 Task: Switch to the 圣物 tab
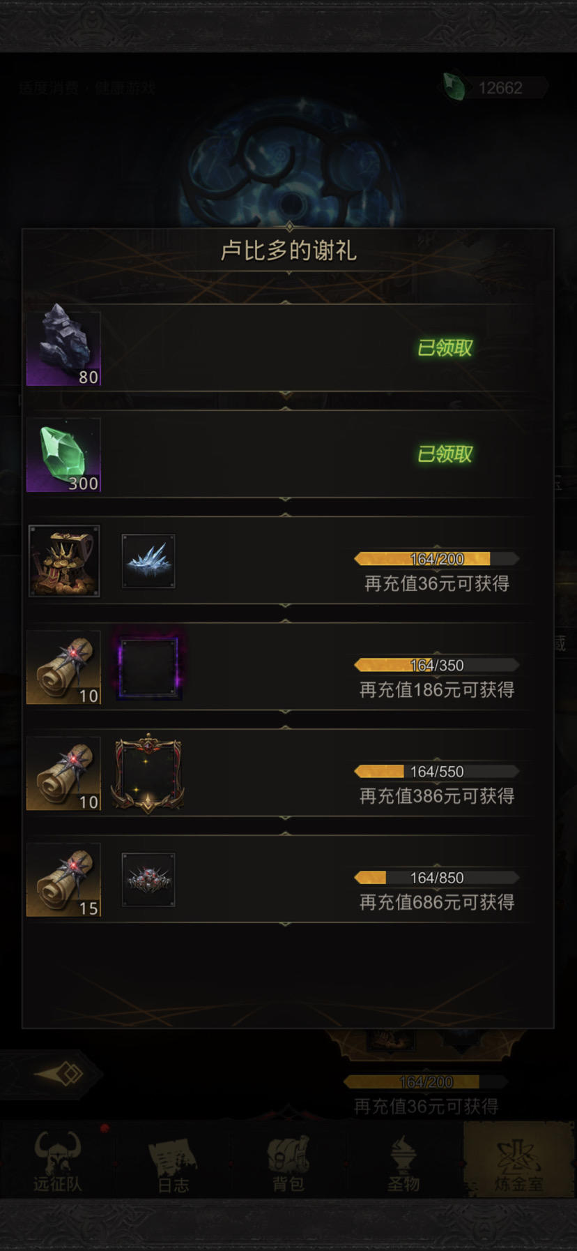point(403,1161)
